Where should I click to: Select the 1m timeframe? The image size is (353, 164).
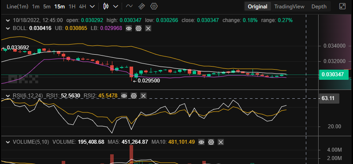(36, 7)
